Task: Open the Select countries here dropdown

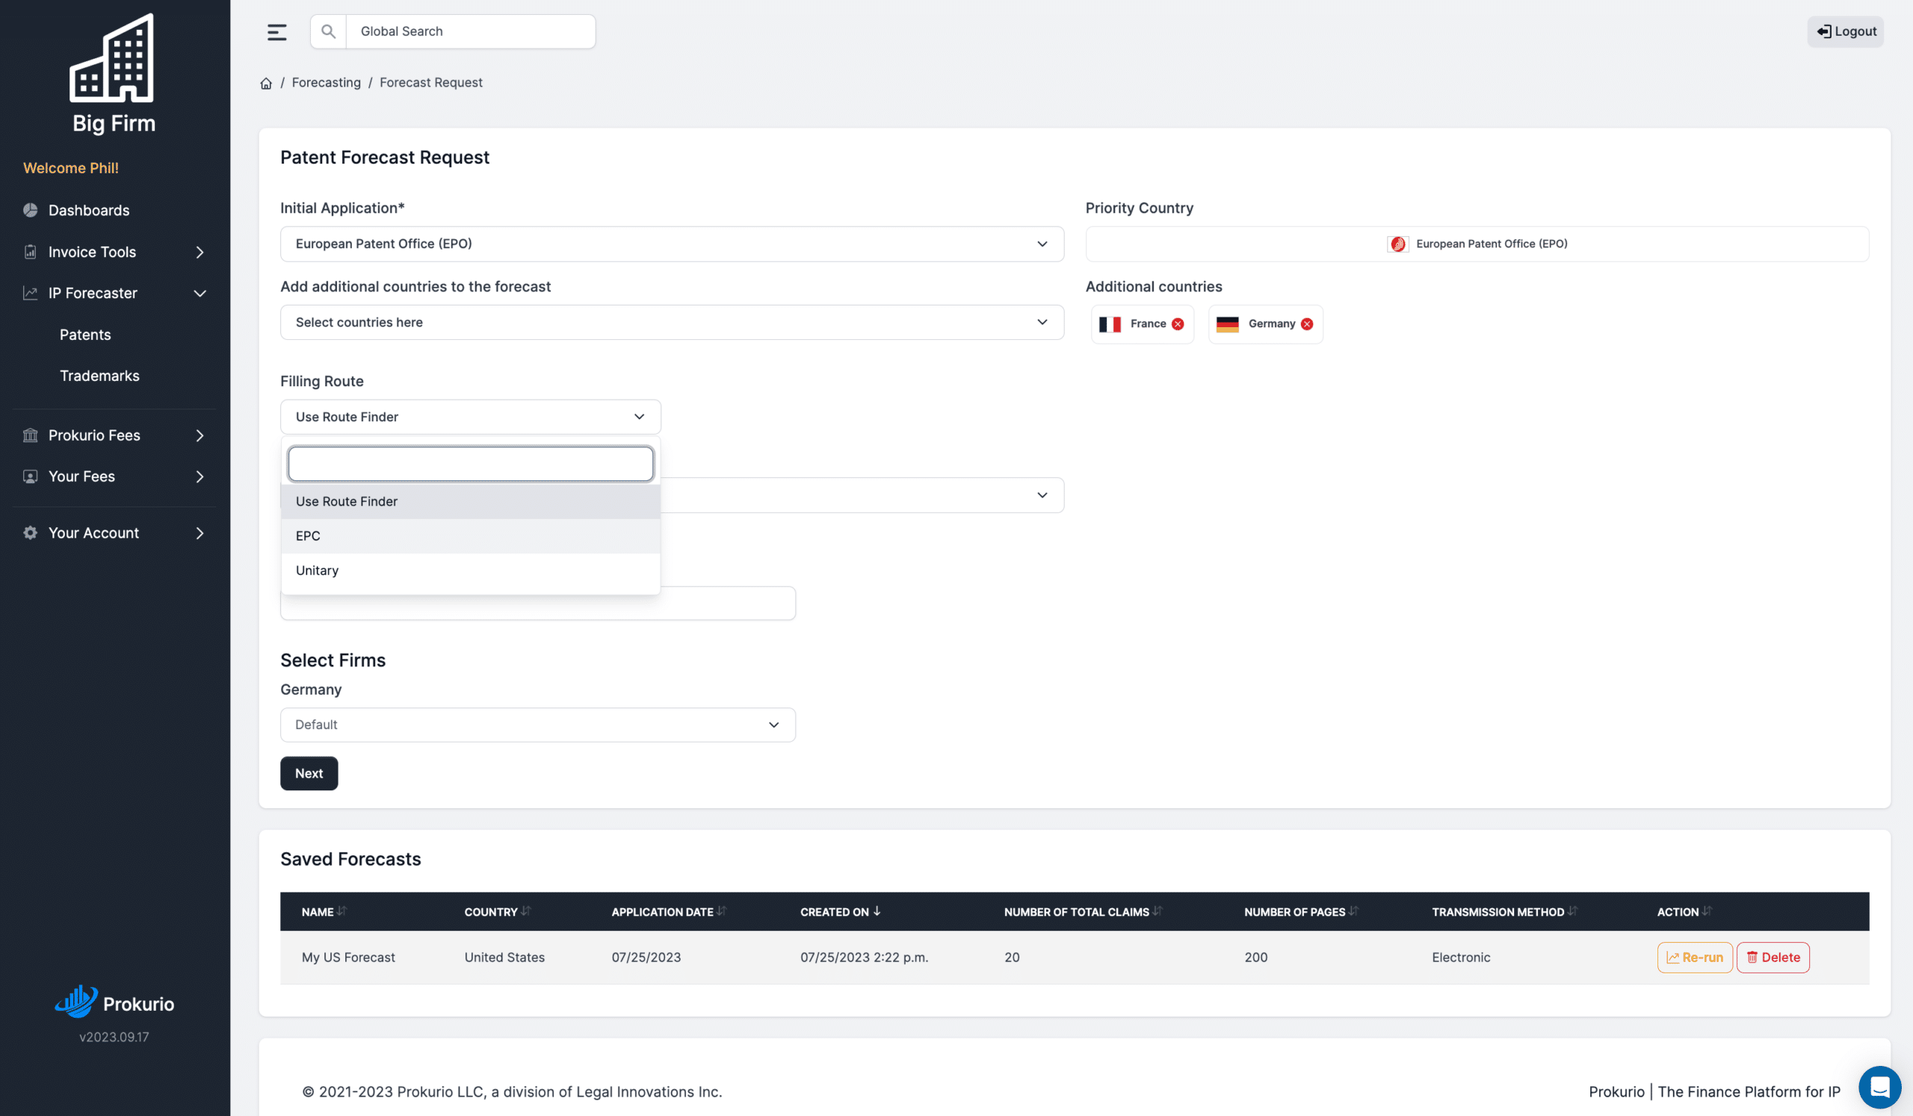Action: (672, 323)
